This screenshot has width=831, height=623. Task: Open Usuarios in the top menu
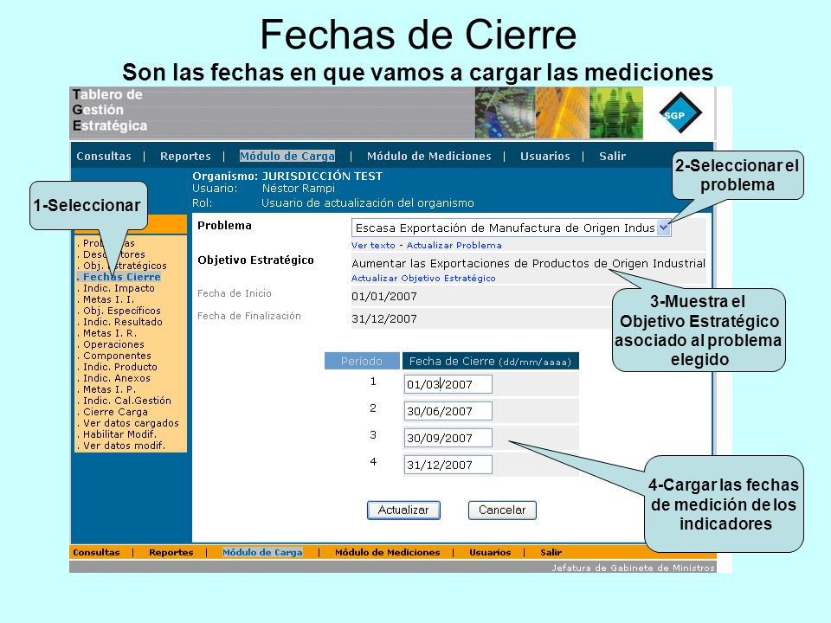click(545, 157)
